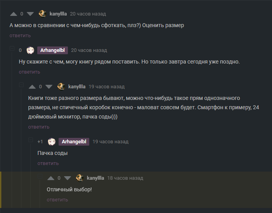Open the "18 часов назад" timestamp link
This screenshot has height=213, width=272.
click(125, 178)
